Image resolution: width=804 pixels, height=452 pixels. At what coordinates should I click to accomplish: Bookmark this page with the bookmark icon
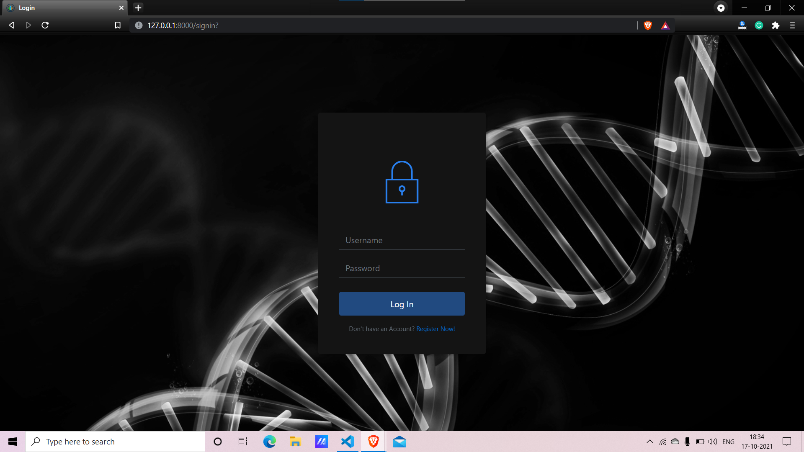[x=118, y=26]
